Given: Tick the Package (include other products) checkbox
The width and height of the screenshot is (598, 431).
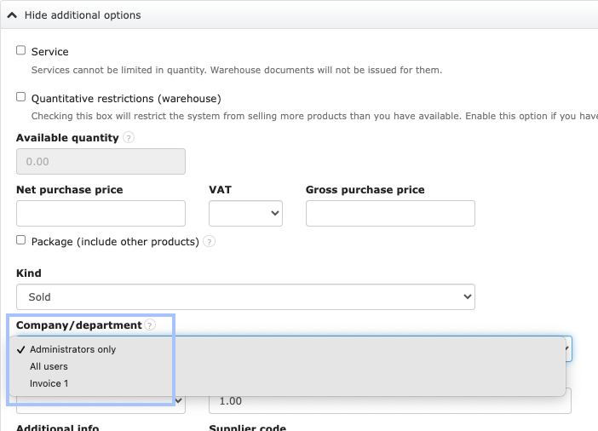Looking at the screenshot, I should (21, 241).
